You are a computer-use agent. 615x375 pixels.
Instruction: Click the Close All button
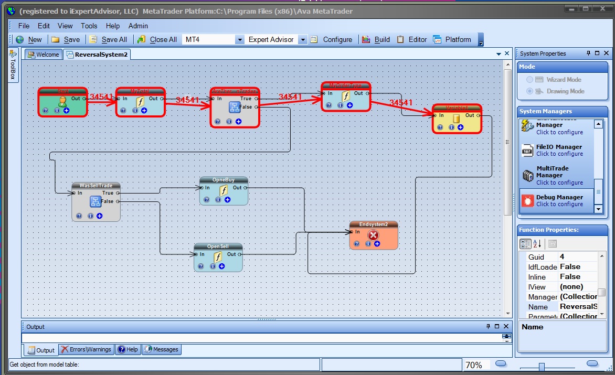157,39
